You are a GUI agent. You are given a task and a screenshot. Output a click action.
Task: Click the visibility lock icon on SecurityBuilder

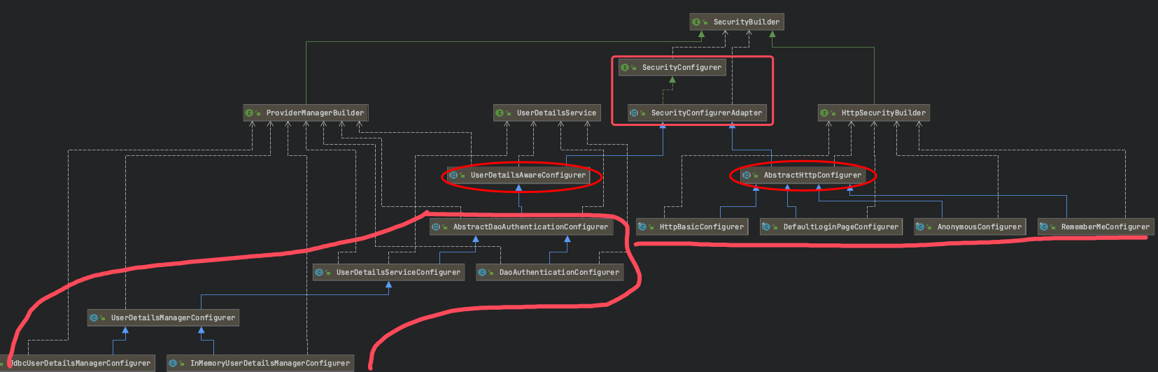tap(705, 23)
